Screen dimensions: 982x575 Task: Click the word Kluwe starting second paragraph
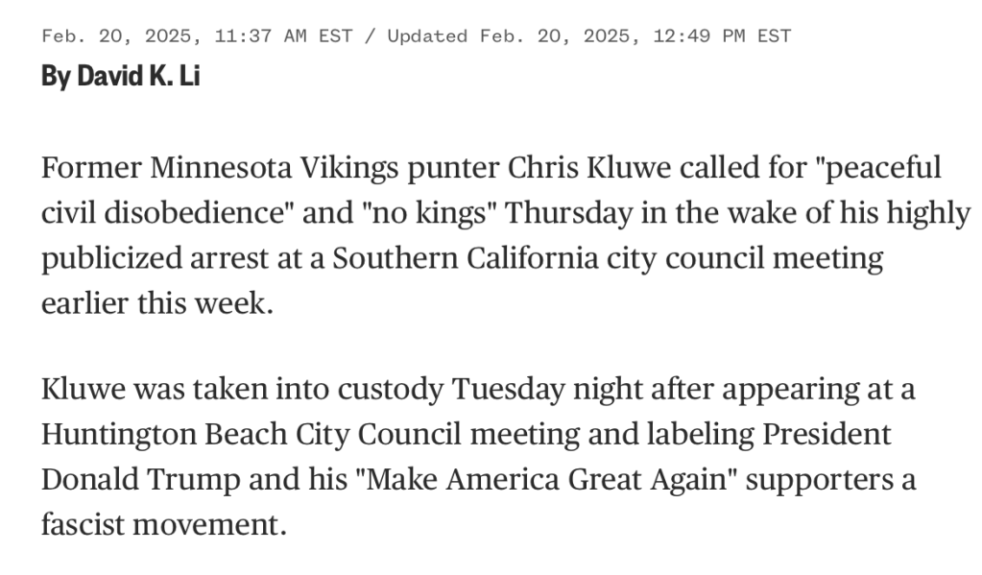tap(84, 390)
